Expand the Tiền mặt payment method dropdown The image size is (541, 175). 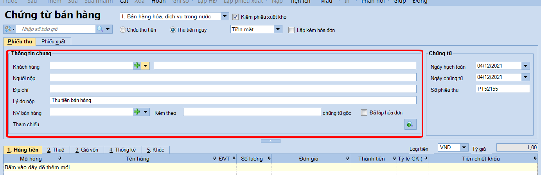click(x=278, y=29)
